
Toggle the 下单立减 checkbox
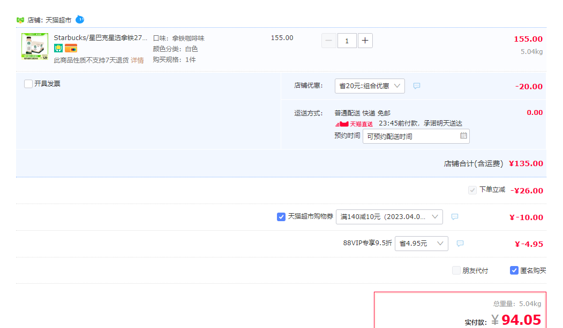(472, 190)
